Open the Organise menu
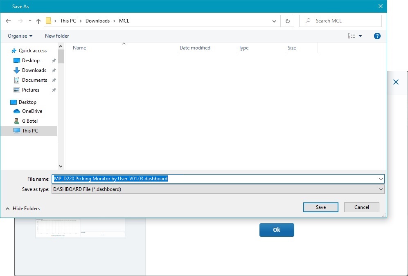The height and width of the screenshot is (276, 408). [20, 36]
